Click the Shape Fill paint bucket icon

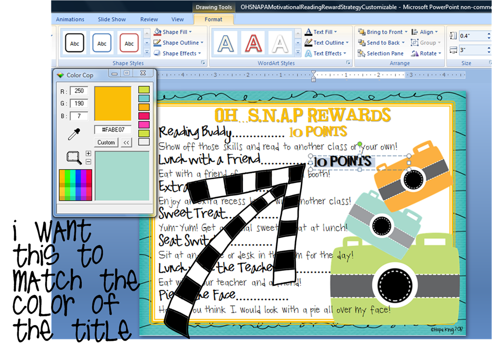click(x=157, y=32)
